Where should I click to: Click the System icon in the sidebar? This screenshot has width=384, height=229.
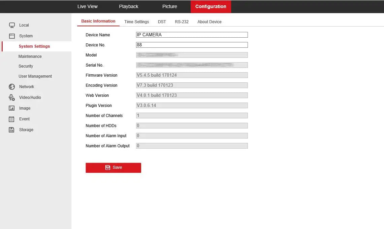click(11, 36)
